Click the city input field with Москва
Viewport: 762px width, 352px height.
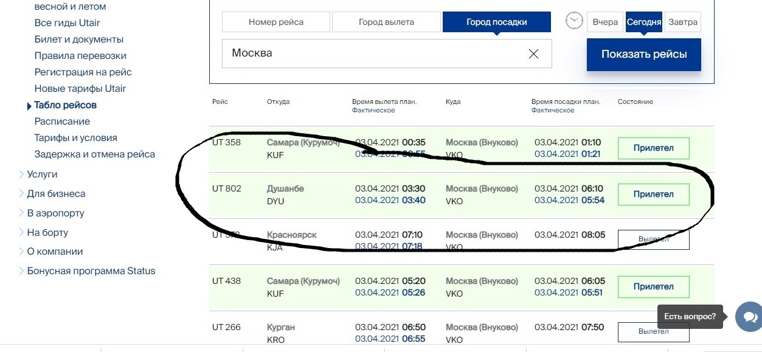tap(371, 53)
